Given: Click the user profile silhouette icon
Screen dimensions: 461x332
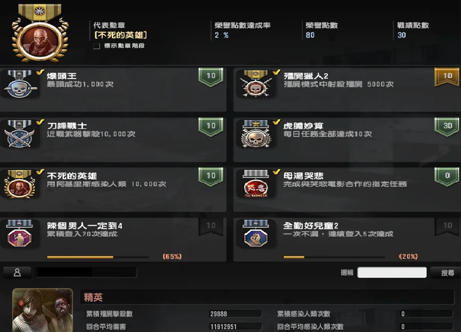Looking at the screenshot, I should [x=17, y=272].
